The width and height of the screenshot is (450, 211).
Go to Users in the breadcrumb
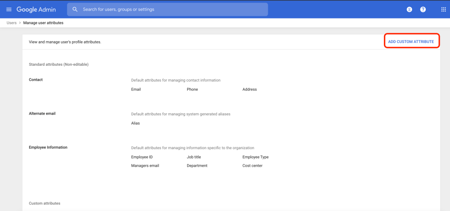point(11,22)
